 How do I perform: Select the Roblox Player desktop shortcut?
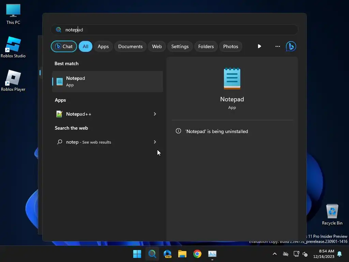pyautogui.click(x=13, y=81)
